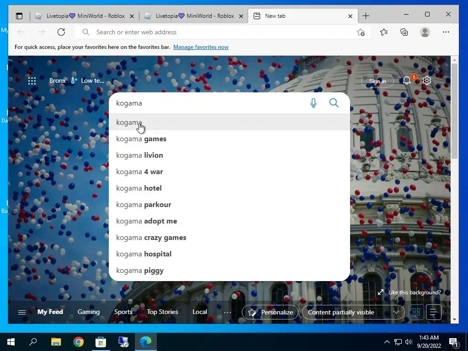Screen dimensions: 468x351
Task: Click the browser Forward arrow
Action: pos(41,32)
